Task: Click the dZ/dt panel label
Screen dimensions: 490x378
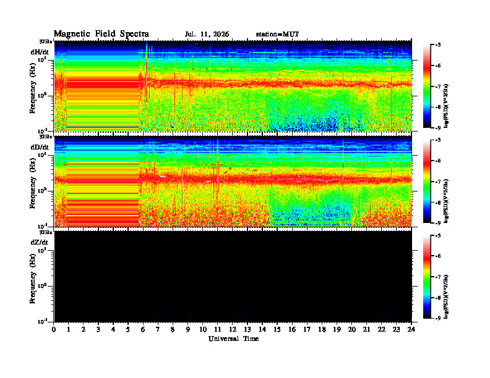Action: click(40, 242)
